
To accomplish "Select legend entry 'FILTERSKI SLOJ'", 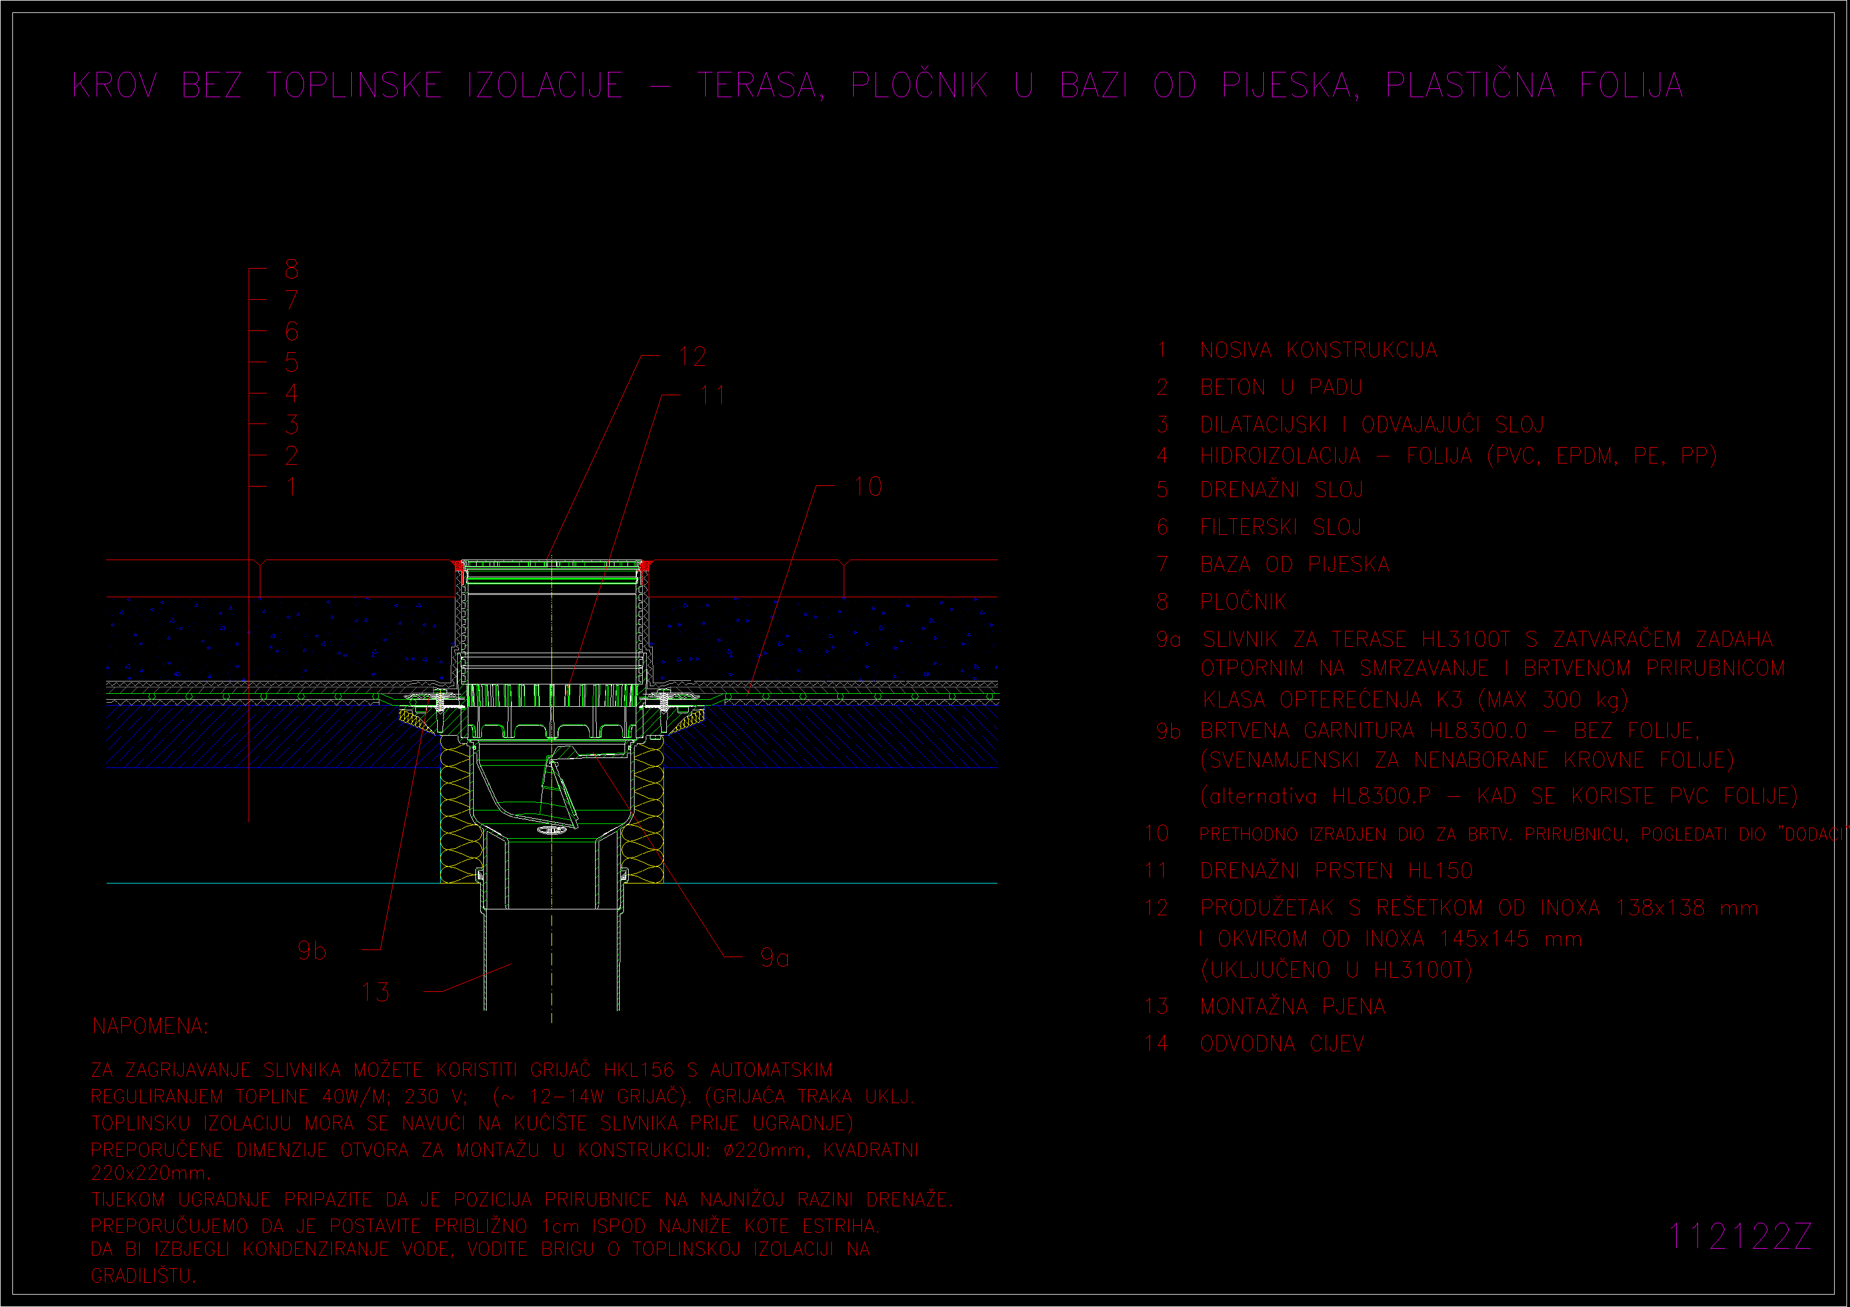I will click(x=1280, y=527).
